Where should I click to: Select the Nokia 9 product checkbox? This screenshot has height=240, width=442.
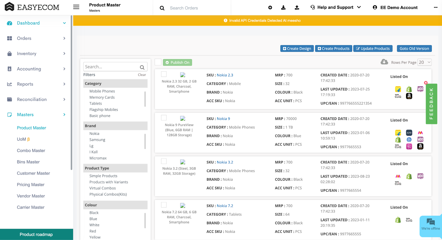tap(164, 118)
